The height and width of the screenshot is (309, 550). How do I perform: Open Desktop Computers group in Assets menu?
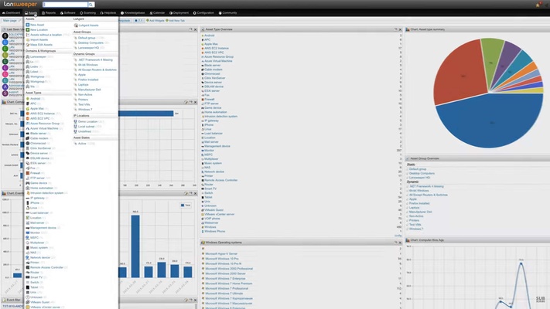(x=91, y=42)
